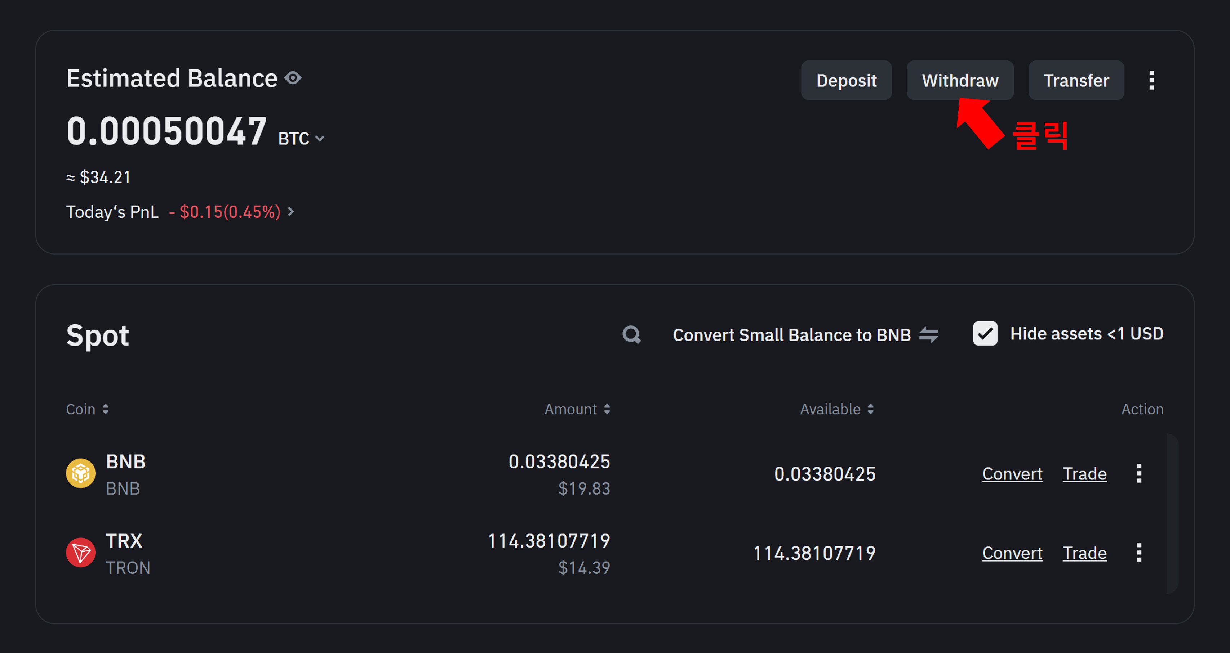This screenshot has height=653, width=1230.
Task: Click the Spot asset list scrollbar
Action: (x=1172, y=513)
